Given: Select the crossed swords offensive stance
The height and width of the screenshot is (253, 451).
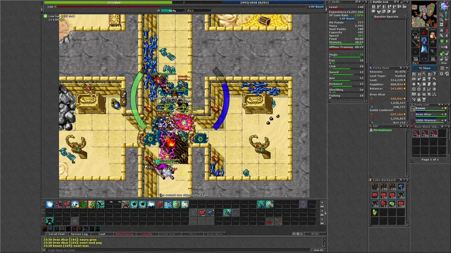Looking at the screenshot, I should [x=442, y=30].
